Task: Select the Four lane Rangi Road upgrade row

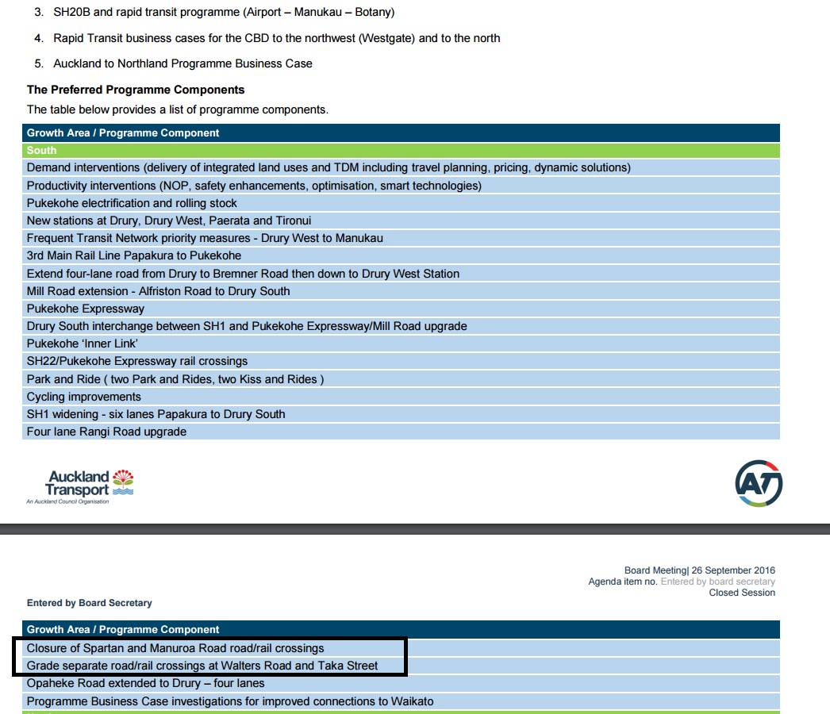Action: click(x=106, y=432)
